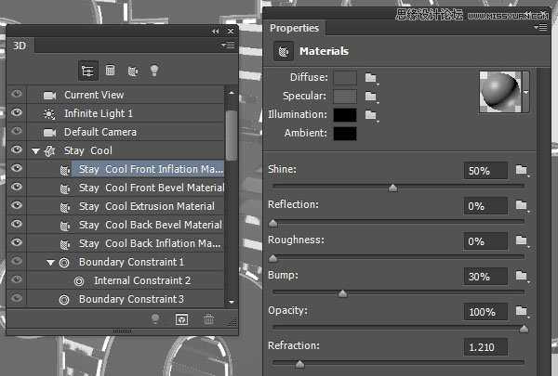Click the Current View camera icon
The width and height of the screenshot is (558, 376).
pos(49,96)
